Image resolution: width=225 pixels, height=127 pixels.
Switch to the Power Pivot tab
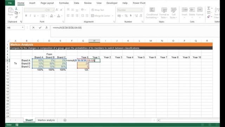point(139,3)
